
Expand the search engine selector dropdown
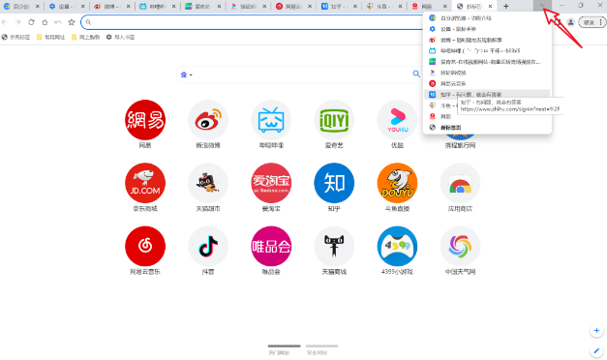[x=187, y=75]
